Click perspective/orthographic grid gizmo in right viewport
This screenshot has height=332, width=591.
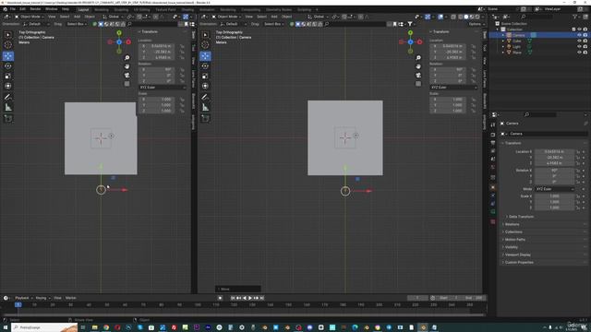pos(418,84)
